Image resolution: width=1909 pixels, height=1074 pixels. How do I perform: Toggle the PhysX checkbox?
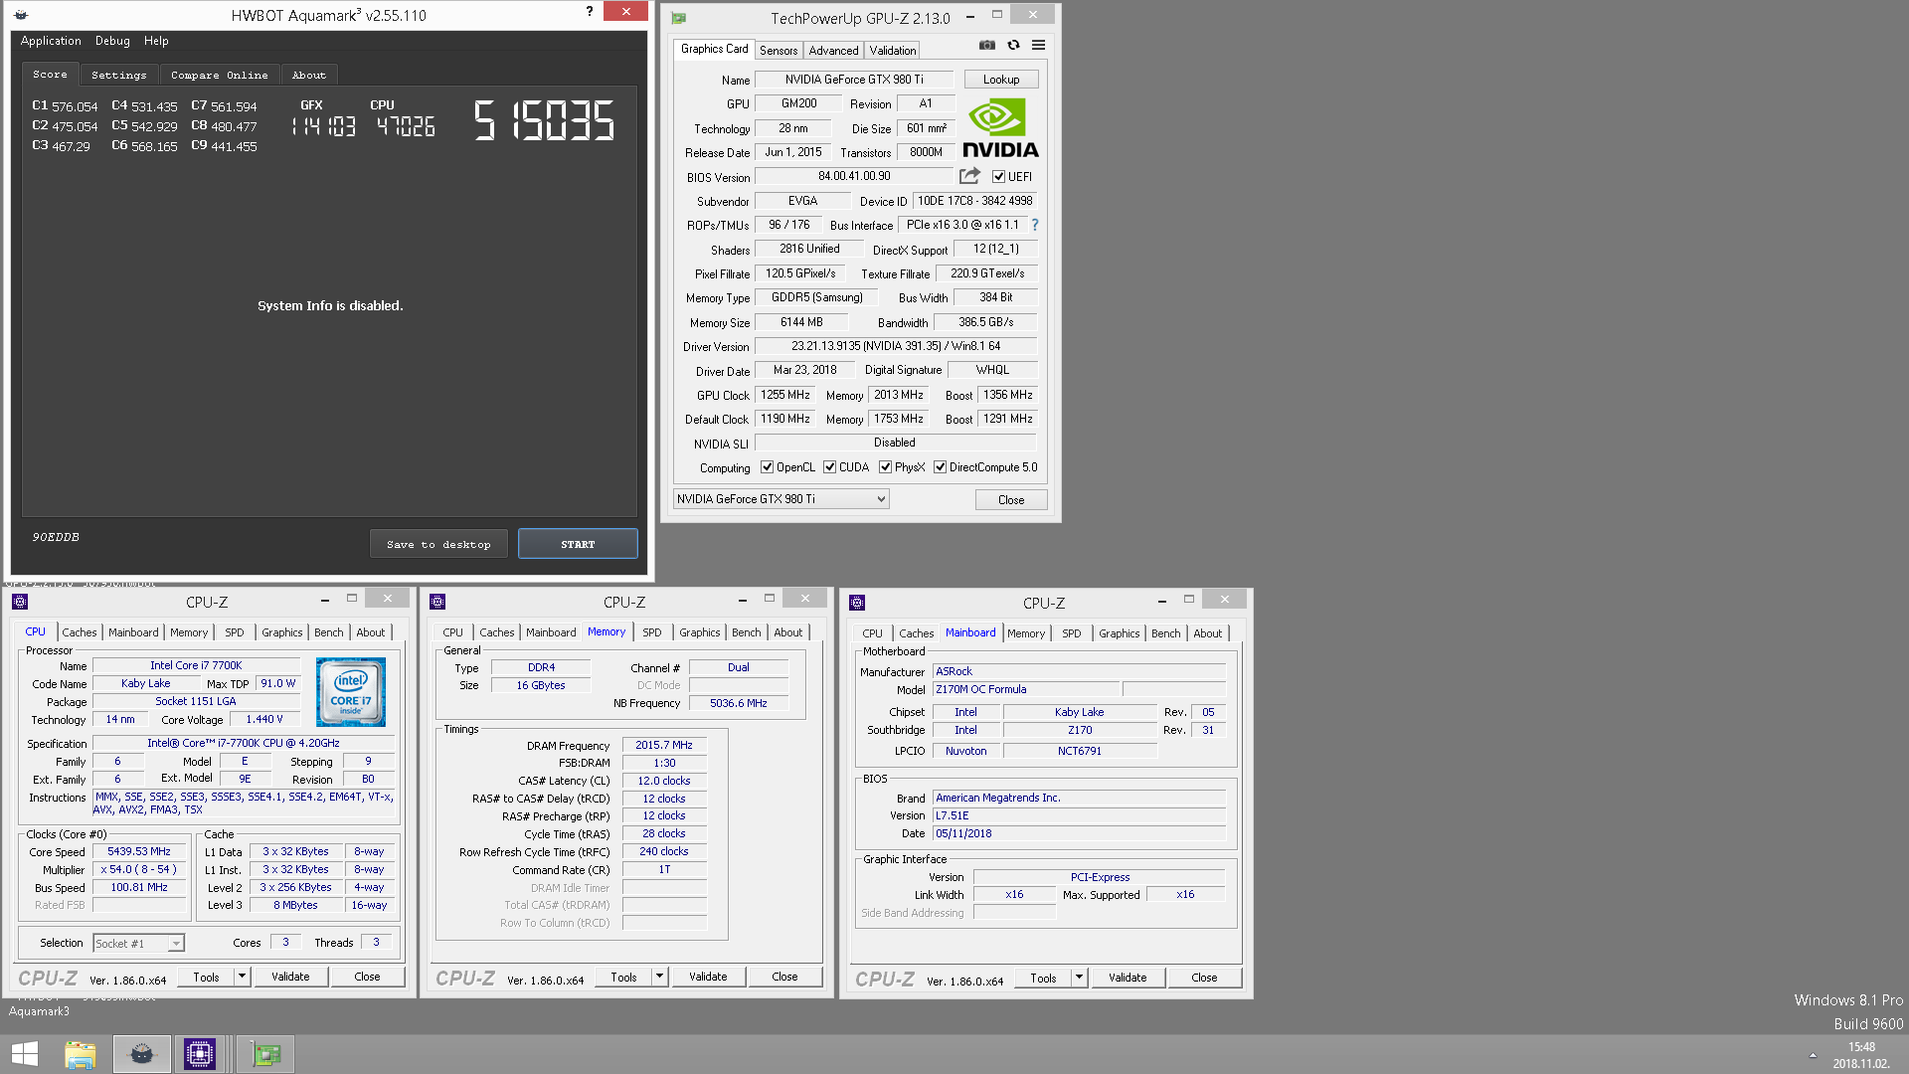coord(885,467)
